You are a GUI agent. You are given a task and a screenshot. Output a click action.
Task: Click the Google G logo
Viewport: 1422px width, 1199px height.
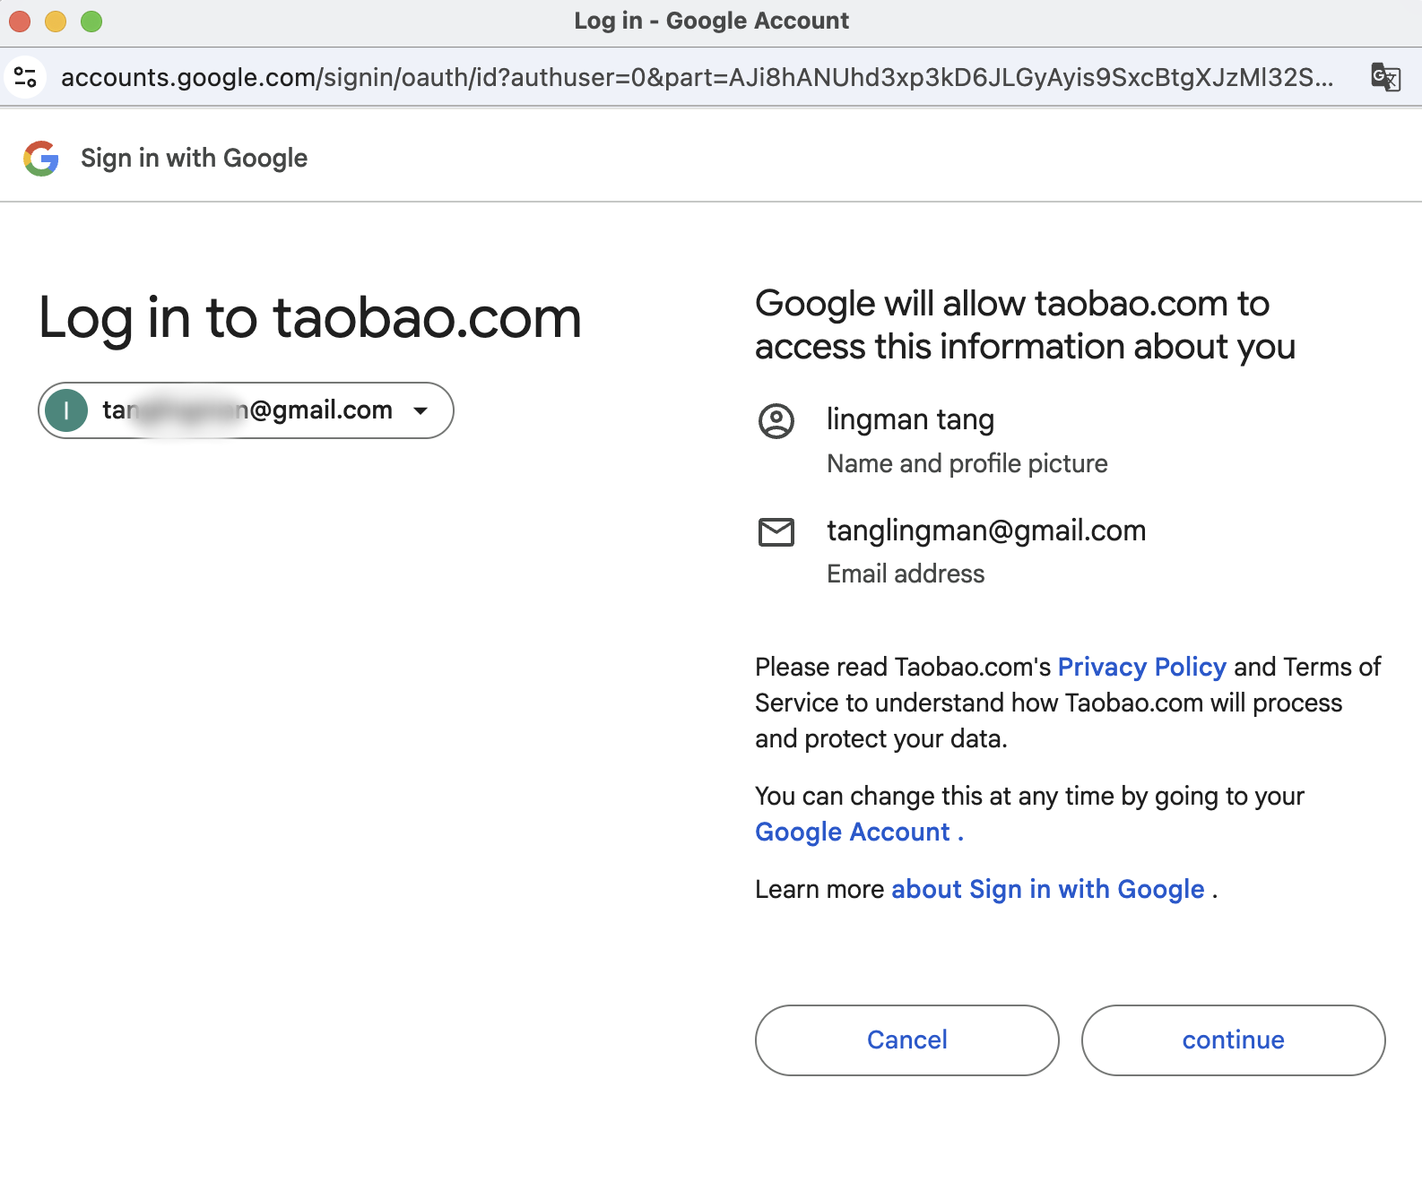[41, 159]
